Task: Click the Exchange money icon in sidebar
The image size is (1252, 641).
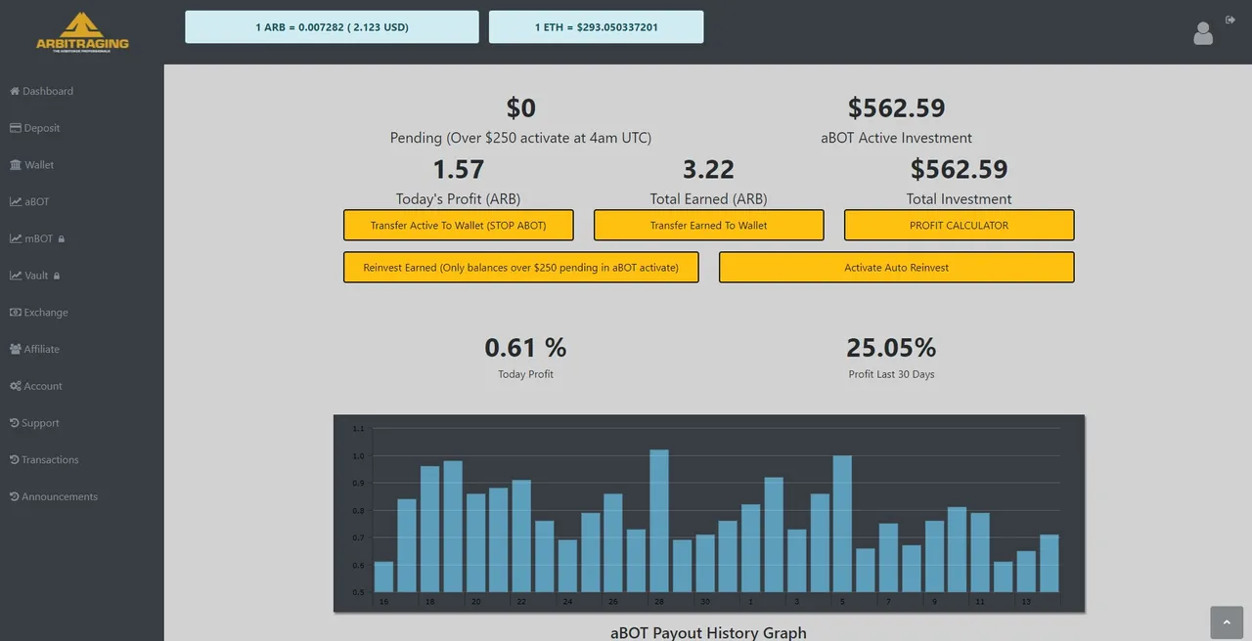Action: pos(16,313)
